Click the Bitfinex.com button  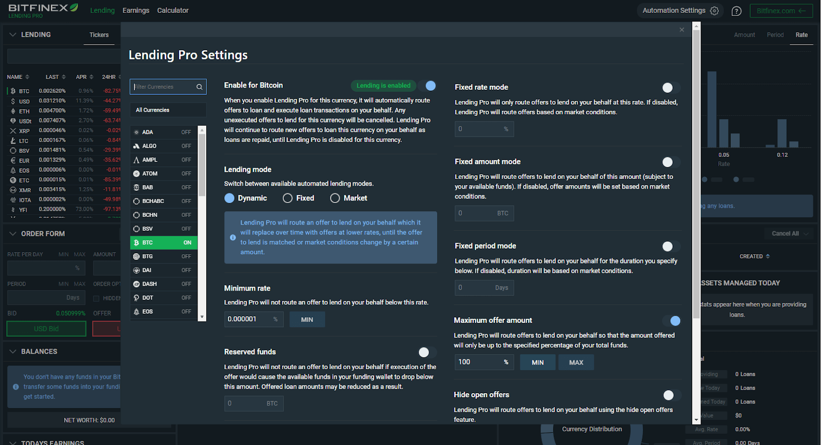(781, 11)
